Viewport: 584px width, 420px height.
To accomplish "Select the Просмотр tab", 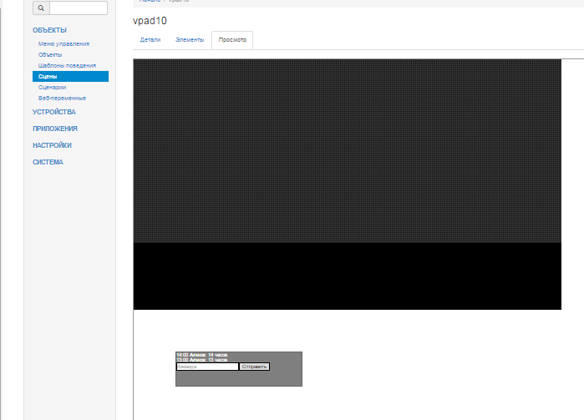I will [232, 40].
